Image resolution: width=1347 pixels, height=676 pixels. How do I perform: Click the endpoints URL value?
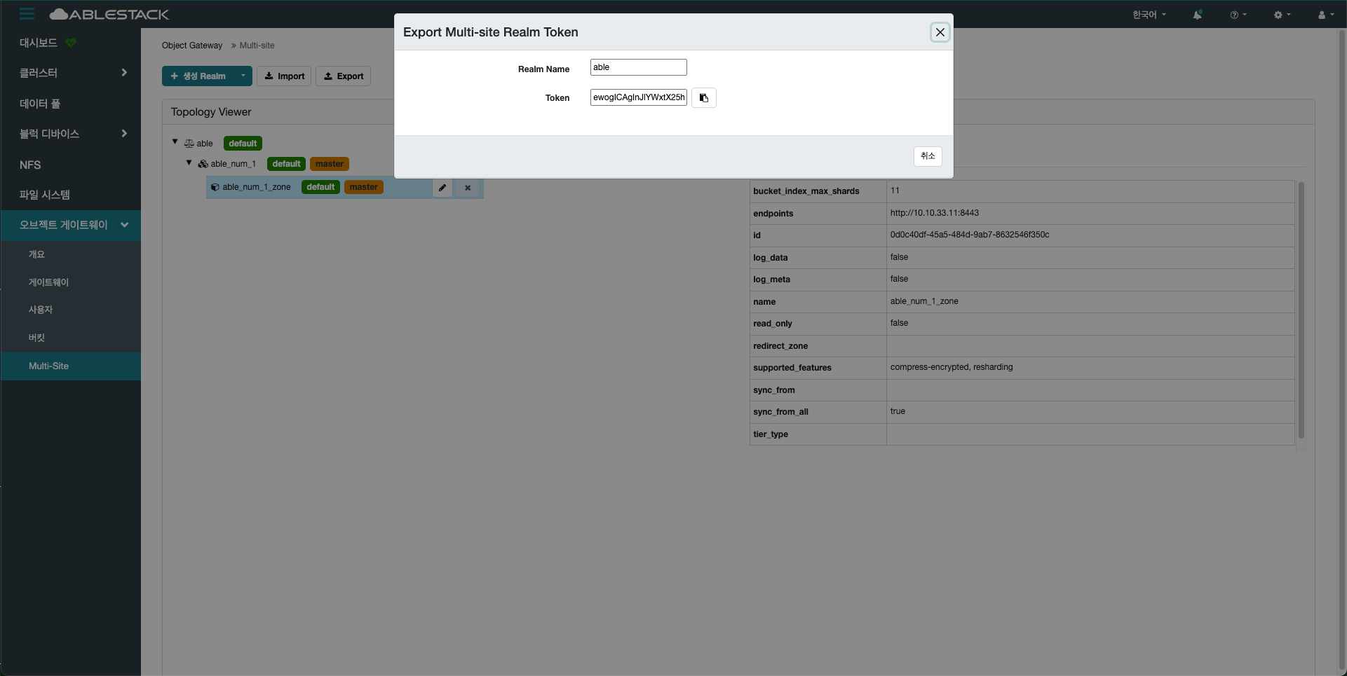point(935,213)
